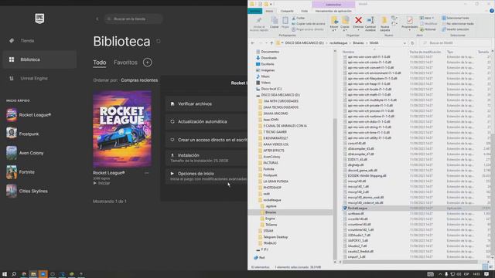Open Compras recientes sort dropdown
The height and width of the screenshot is (278, 495).
139,80
